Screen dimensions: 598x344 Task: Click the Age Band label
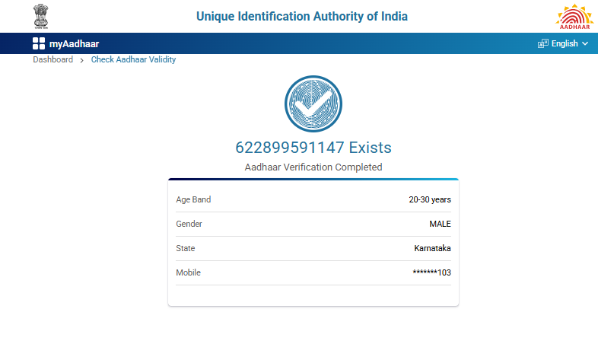193,199
